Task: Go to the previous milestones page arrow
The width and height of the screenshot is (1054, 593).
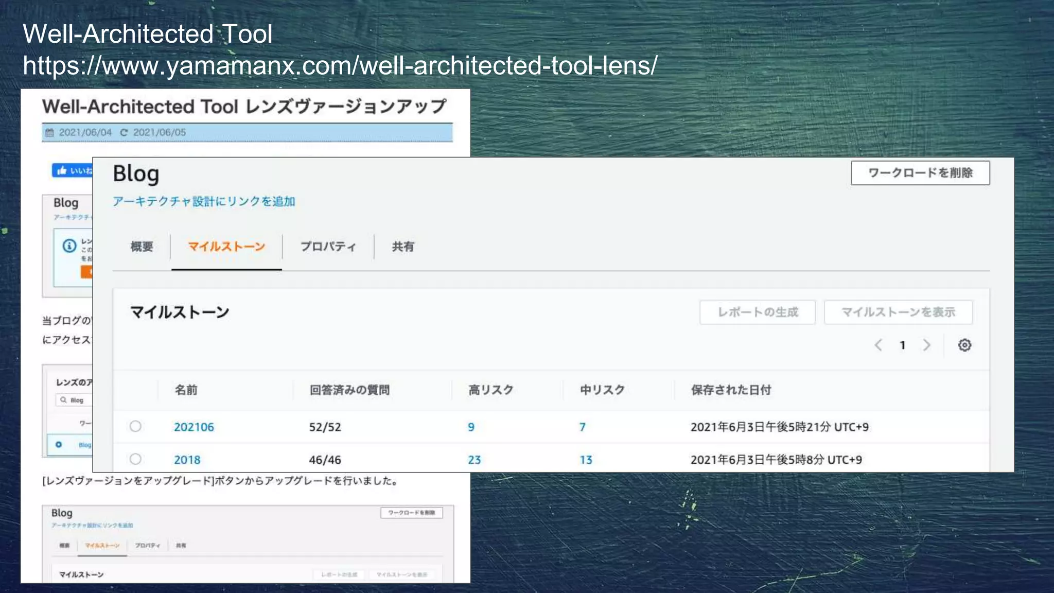Action: click(x=879, y=345)
